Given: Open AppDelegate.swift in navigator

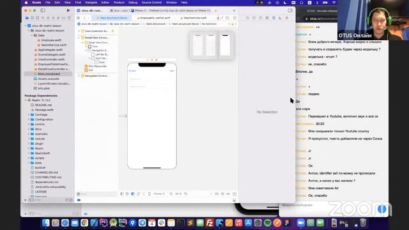Looking at the screenshot, I should (x=50, y=50).
